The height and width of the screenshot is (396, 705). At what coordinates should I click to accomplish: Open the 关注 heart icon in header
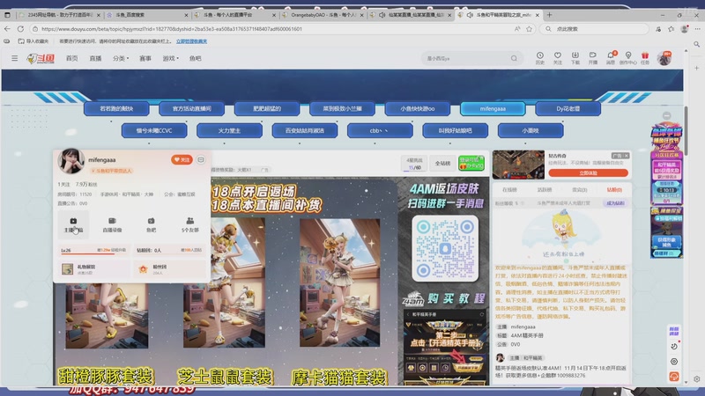point(558,58)
